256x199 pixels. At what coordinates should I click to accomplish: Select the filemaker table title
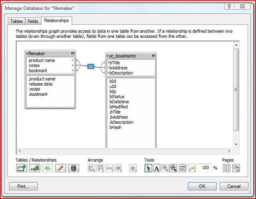[x=36, y=54]
